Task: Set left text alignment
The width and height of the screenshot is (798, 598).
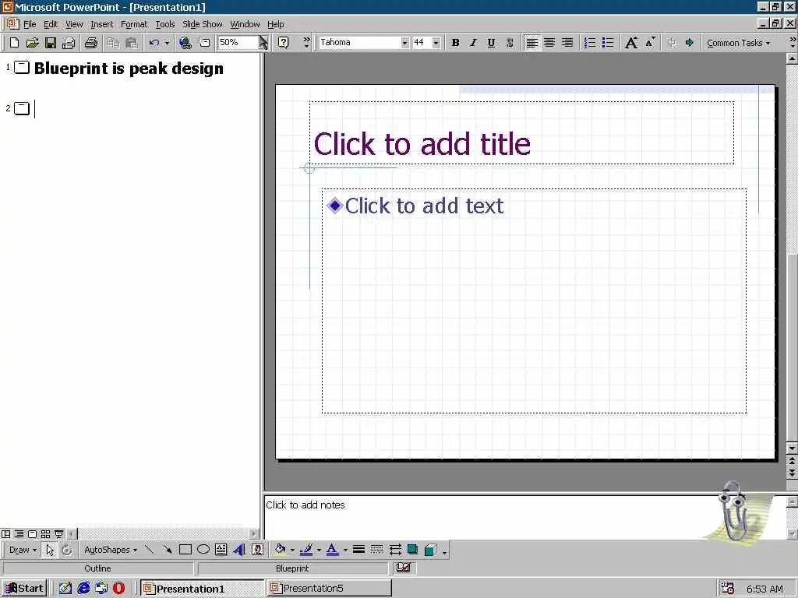Action: [531, 43]
